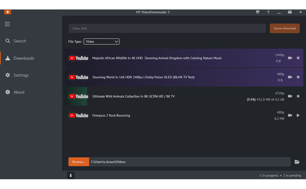Click the Browse... button
Screen dimensions: 306x189
click(x=79, y=162)
